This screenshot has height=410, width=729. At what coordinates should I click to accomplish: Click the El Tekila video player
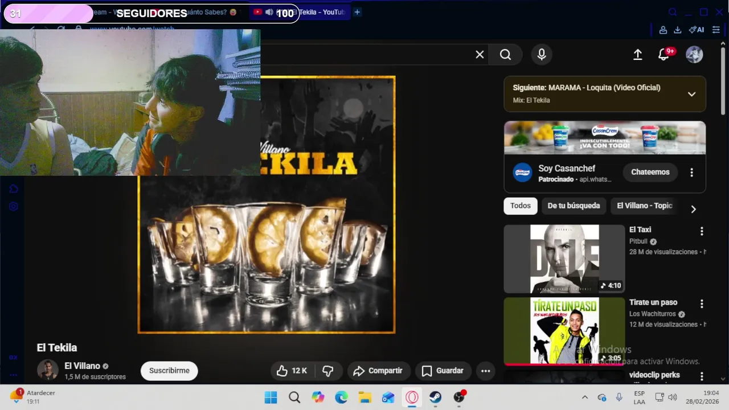(x=266, y=204)
